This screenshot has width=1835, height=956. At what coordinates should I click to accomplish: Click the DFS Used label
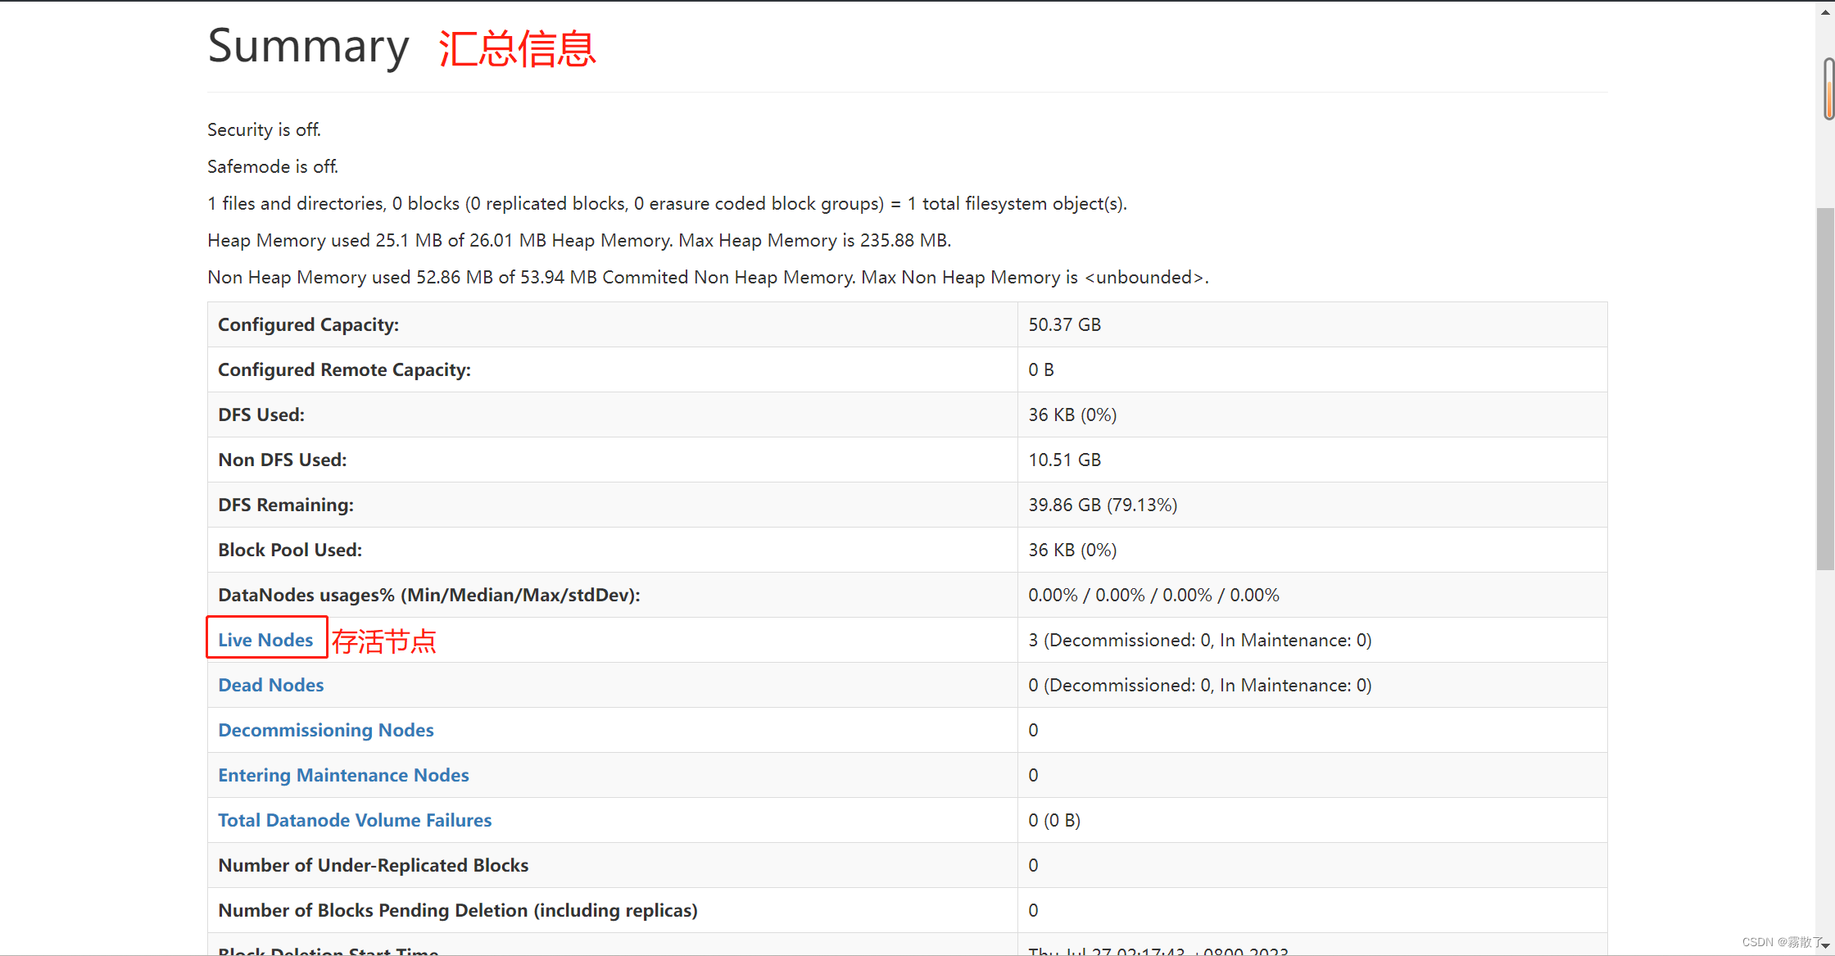coord(261,415)
